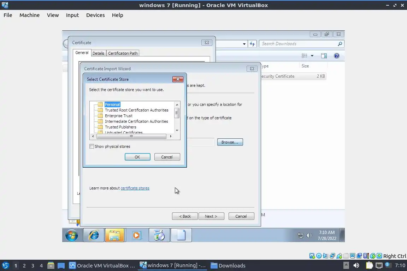Viewport: 407px width, 271px height.
Task: Confirm store selection with OK
Action: [x=137, y=157]
